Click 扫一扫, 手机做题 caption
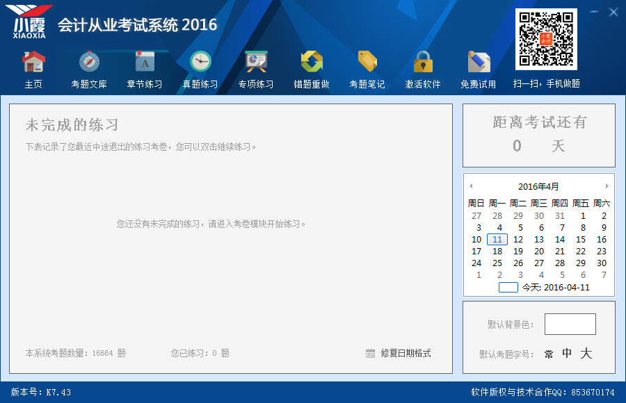Image resolution: width=626 pixels, height=403 pixels. pos(547,84)
